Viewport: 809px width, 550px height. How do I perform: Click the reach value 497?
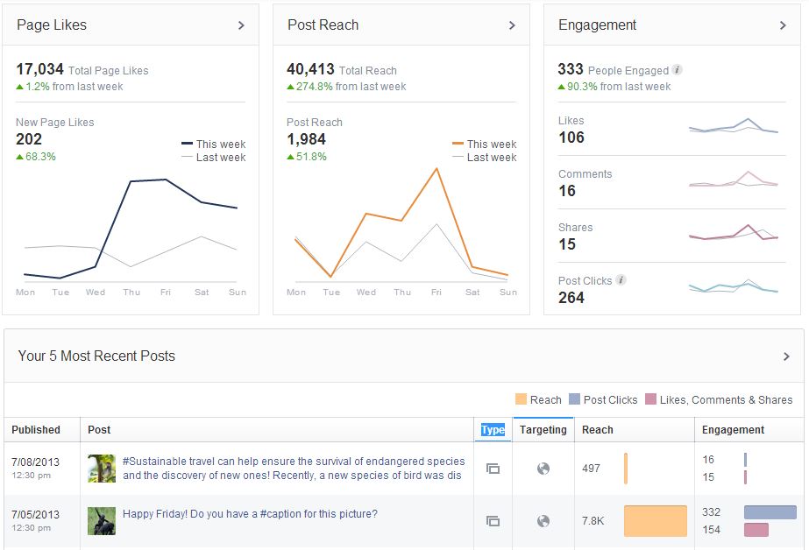pos(592,469)
